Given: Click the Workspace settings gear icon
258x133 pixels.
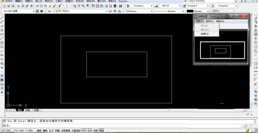Looking at the screenshot, I should point(37,11).
